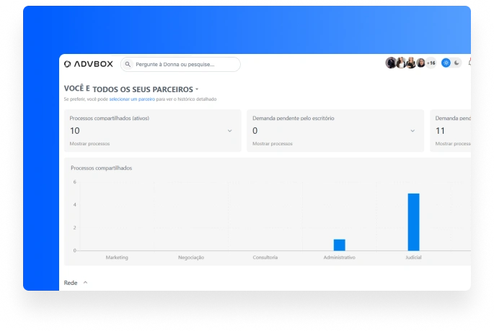Click the value '10' in the first card
The height and width of the screenshot is (331, 494).
(x=75, y=131)
